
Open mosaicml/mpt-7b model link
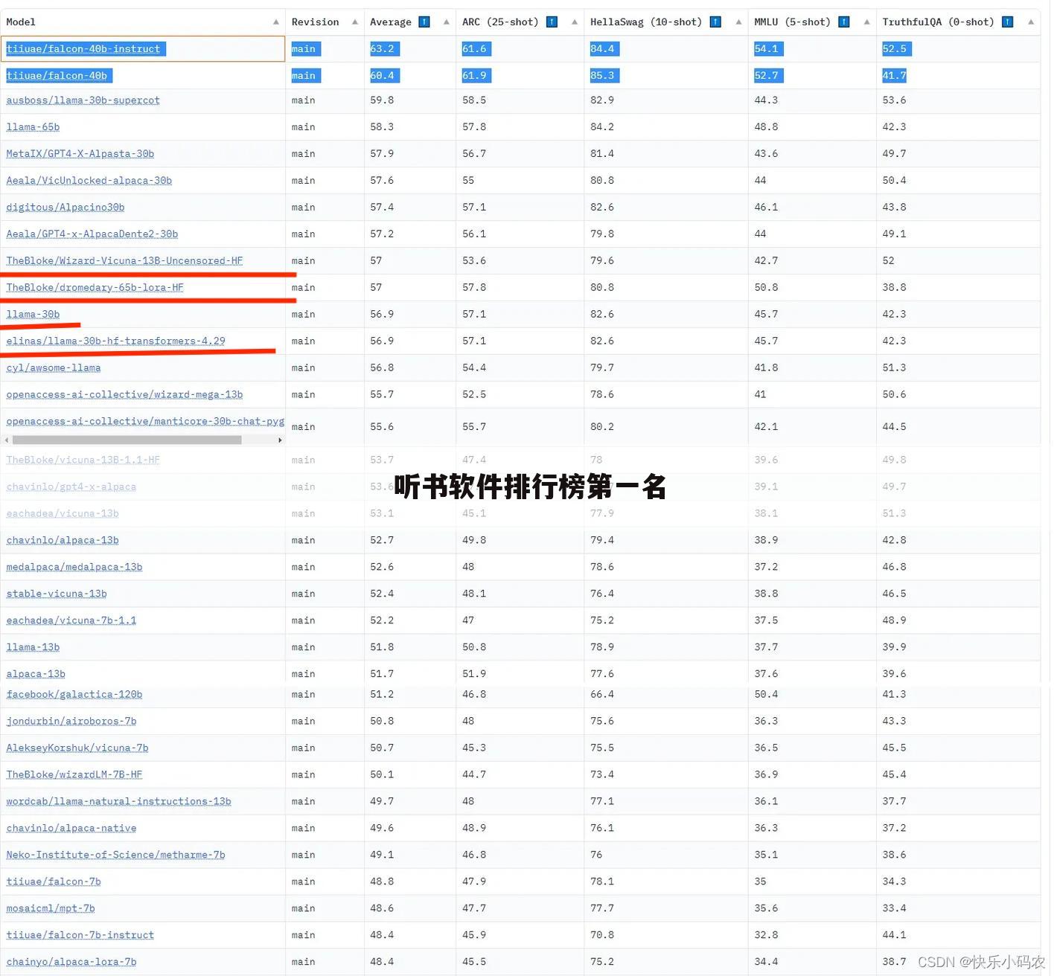[x=51, y=909]
